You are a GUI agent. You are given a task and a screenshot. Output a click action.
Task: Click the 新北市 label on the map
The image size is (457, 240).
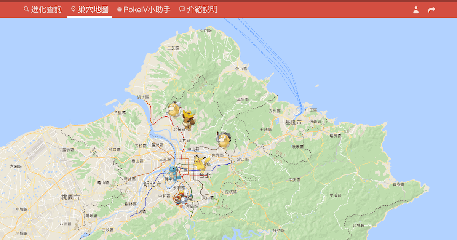pyautogui.click(x=152, y=184)
